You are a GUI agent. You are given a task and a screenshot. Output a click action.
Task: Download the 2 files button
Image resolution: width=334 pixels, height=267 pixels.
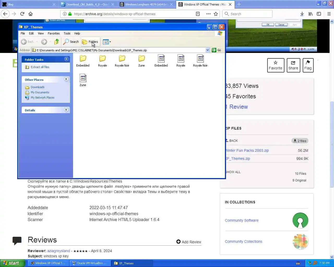point(300,141)
